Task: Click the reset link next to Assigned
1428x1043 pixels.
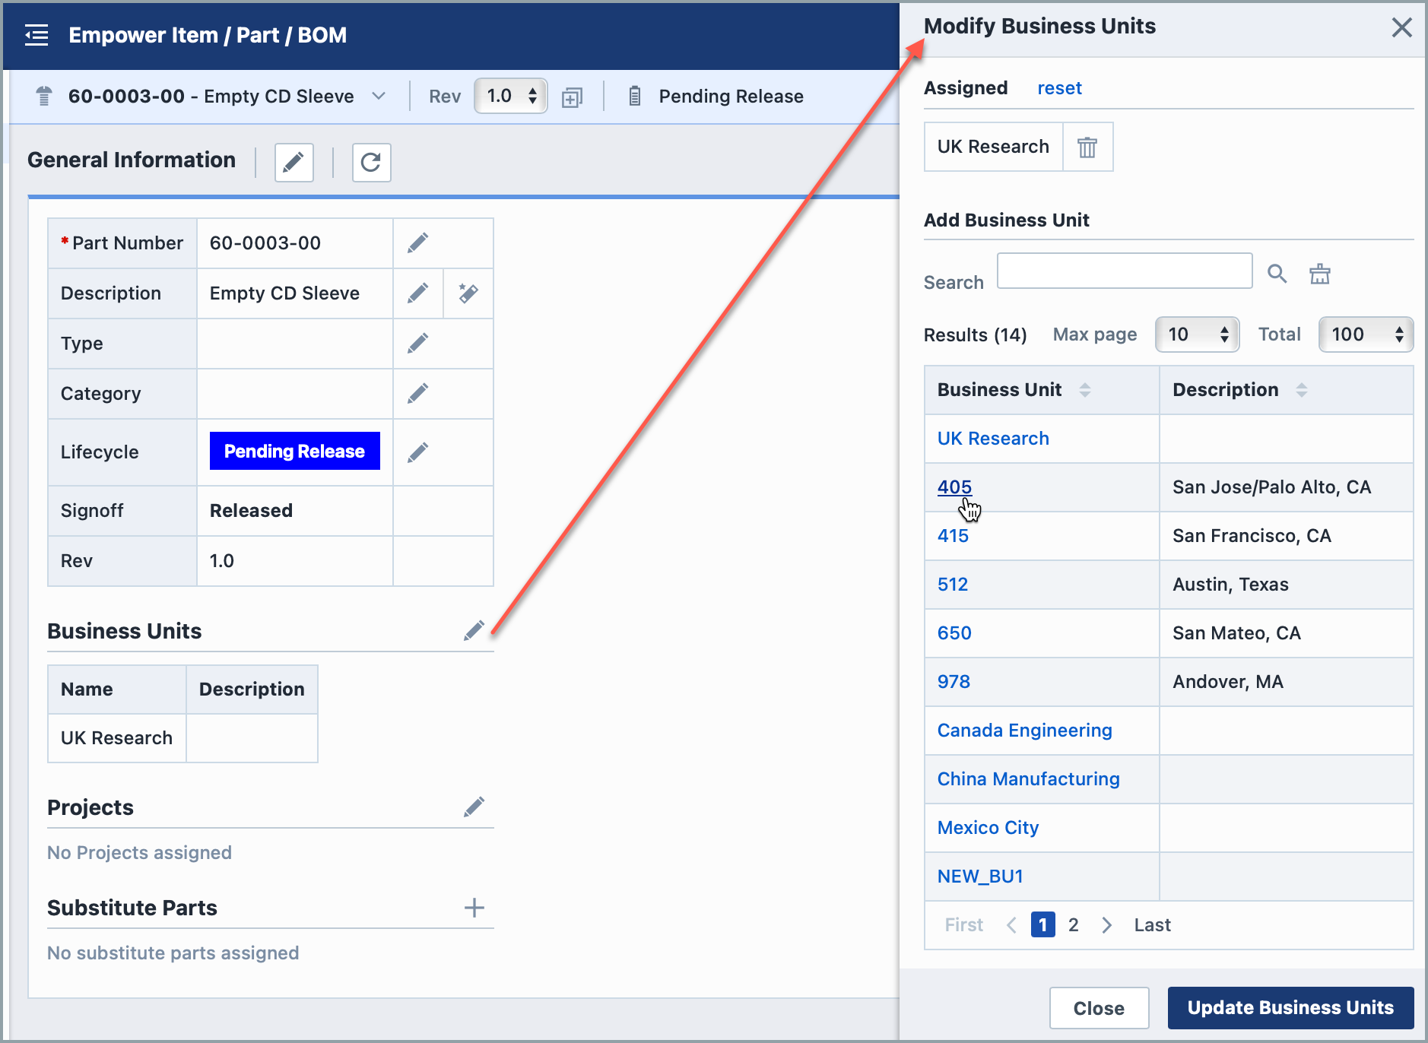Action: click(x=1059, y=88)
